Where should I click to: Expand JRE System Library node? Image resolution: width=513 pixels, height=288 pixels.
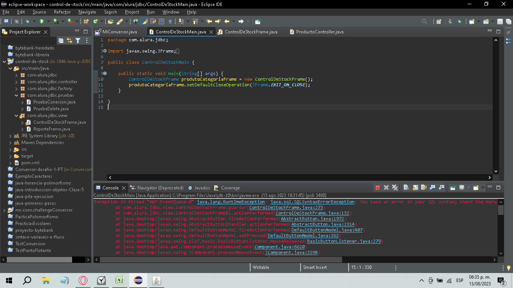click(x=11, y=136)
